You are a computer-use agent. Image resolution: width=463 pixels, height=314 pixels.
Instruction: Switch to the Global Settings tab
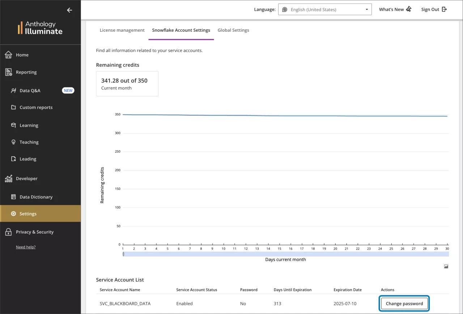click(x=233, y=30)
